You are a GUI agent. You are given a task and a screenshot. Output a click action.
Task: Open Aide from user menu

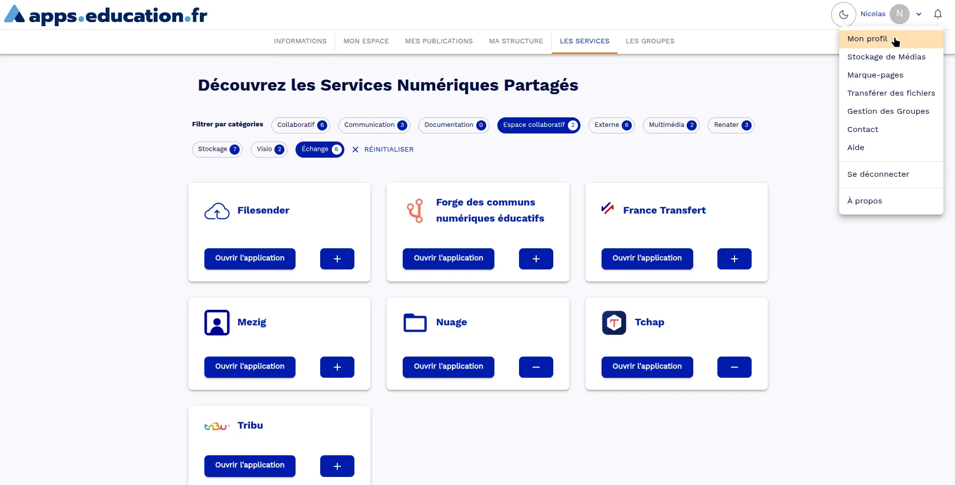pyautogui.click(x=891, y=148)
